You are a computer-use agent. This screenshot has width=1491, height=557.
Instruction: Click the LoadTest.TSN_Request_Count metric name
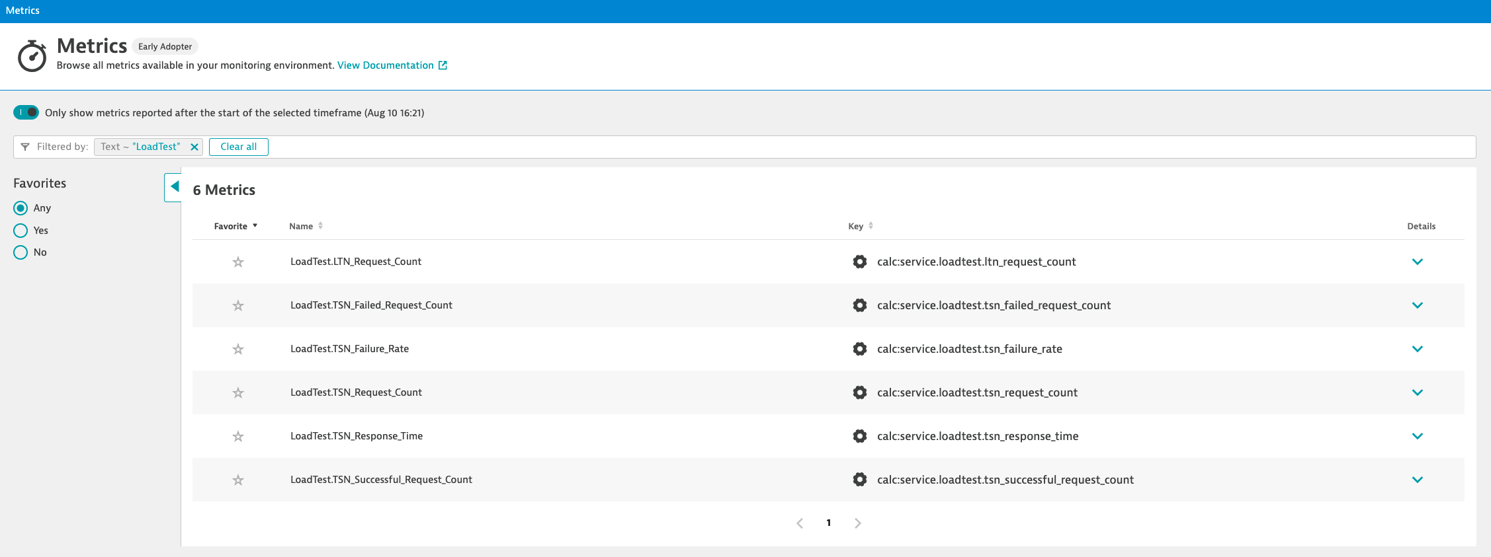tap(356, 392)
